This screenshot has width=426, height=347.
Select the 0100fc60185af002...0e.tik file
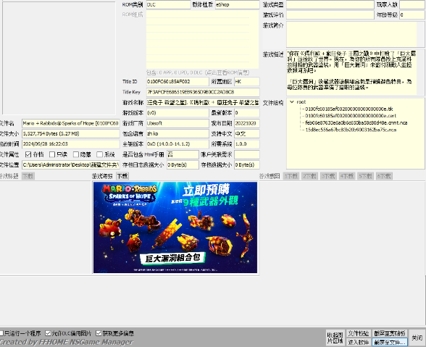349,109
